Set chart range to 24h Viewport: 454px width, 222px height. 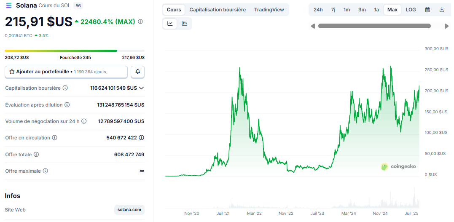318,10
